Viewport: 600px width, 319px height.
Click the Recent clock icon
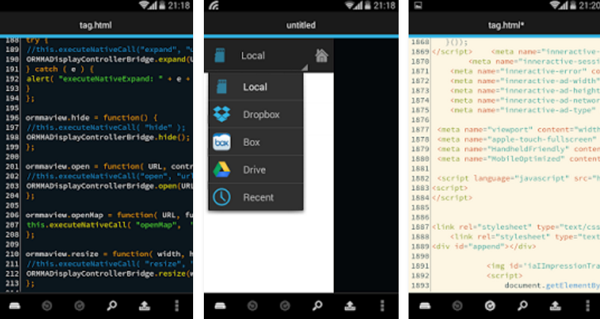221,198
